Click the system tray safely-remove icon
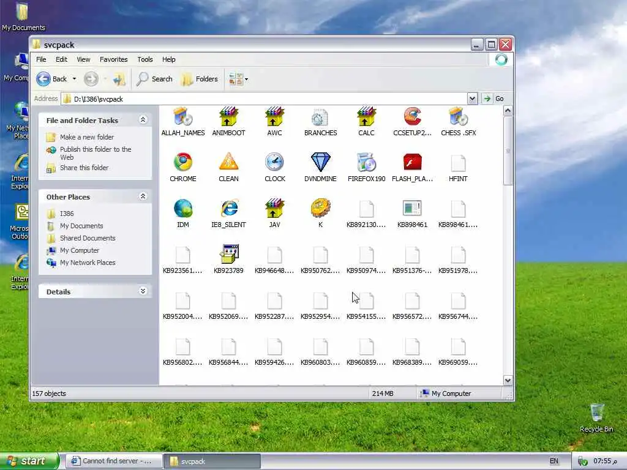This screenshot has height=470, width=627. (x=583, y=461)
